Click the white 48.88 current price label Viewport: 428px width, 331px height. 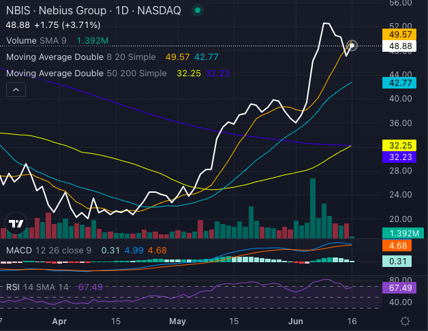tap(399, 46)
